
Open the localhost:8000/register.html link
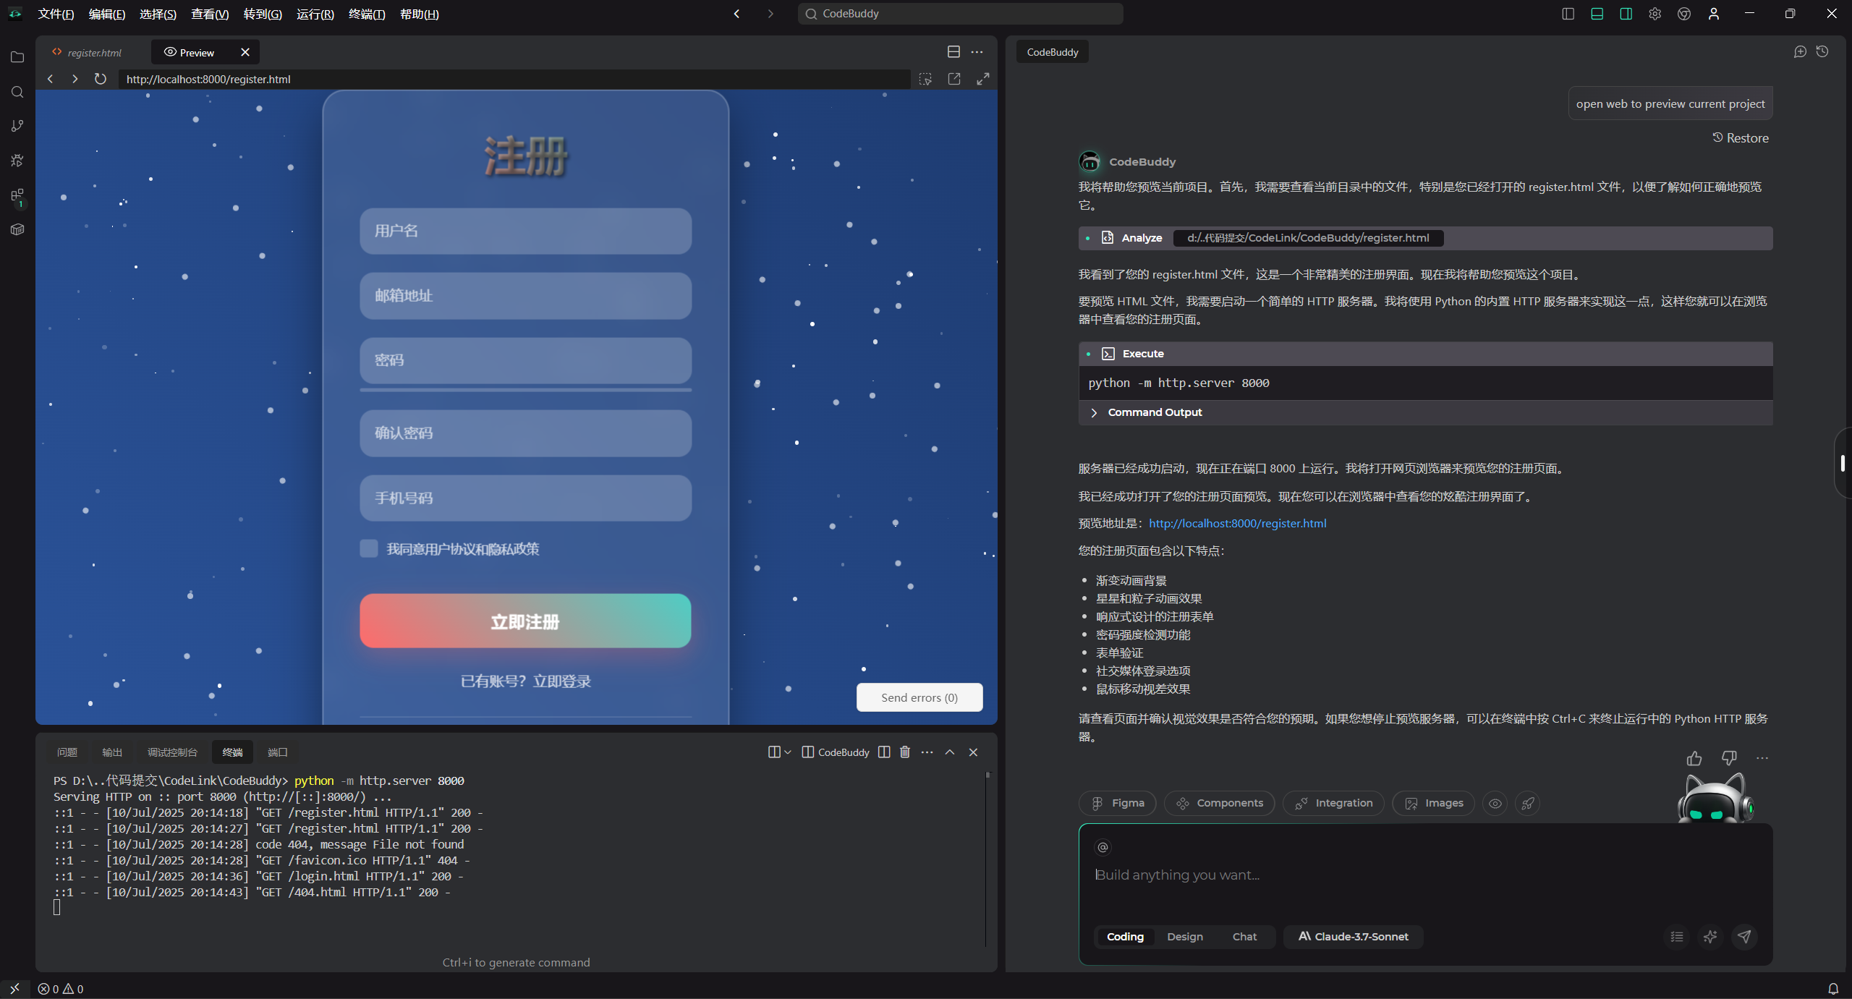1237,523
